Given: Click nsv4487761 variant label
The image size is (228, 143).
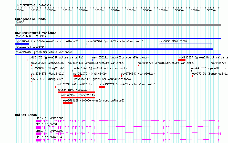Looking at the screenshot, I should [210, 68].
